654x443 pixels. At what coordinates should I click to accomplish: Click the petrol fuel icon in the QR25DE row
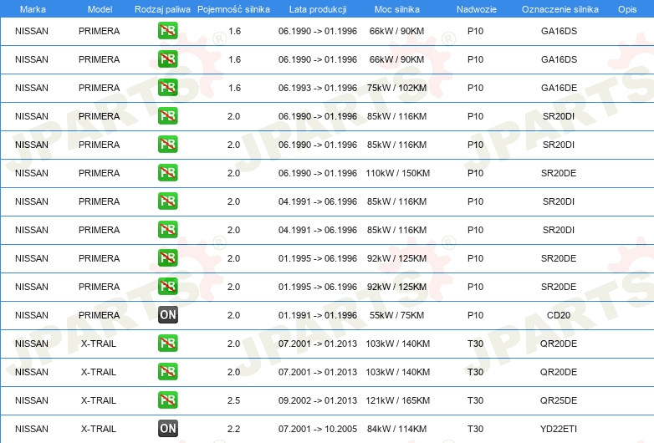pyautogui.click(x=167, y=400)
